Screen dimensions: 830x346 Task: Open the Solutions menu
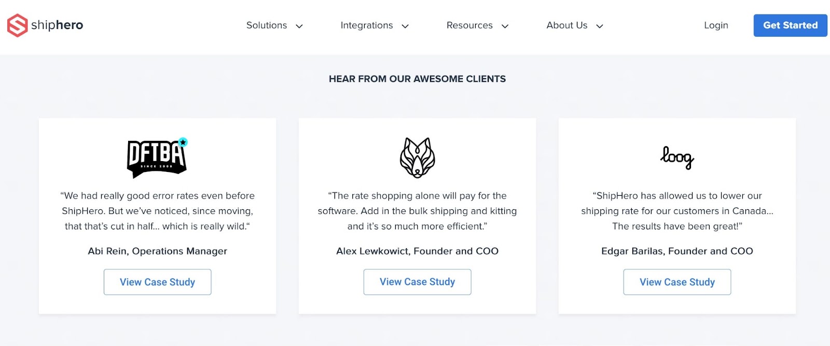[267, 25]
